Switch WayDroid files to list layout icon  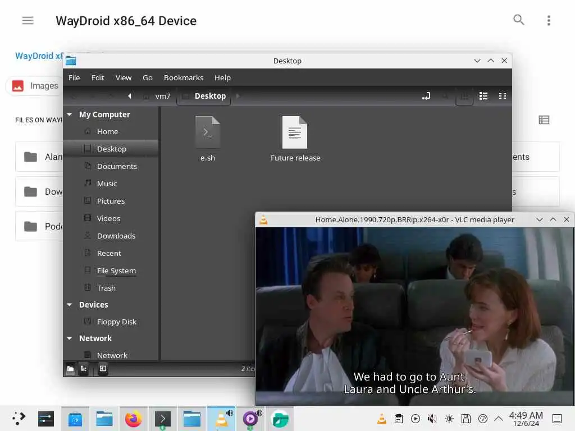544,120
